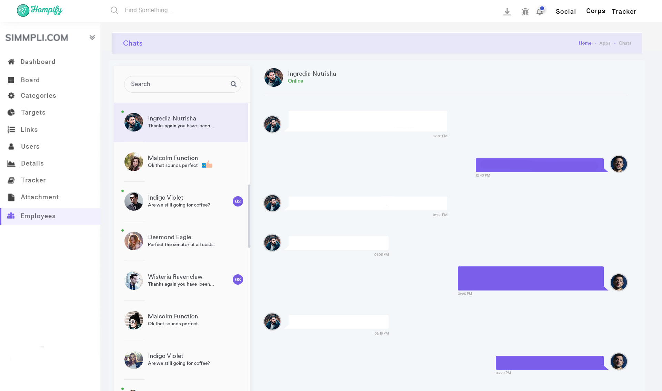Click the download icon in top bar
Image resolution: width=662 pixels, height=391 pixels.
(507, 12)
